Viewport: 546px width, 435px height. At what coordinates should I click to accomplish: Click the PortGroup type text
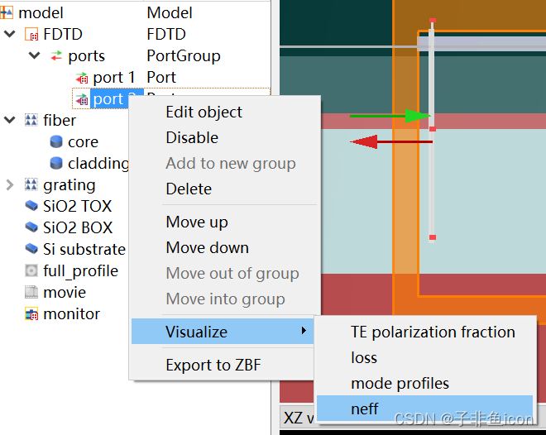pyautogui.click(x=184, y=56)
